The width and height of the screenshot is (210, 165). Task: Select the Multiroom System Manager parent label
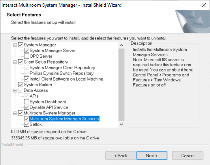49,113
